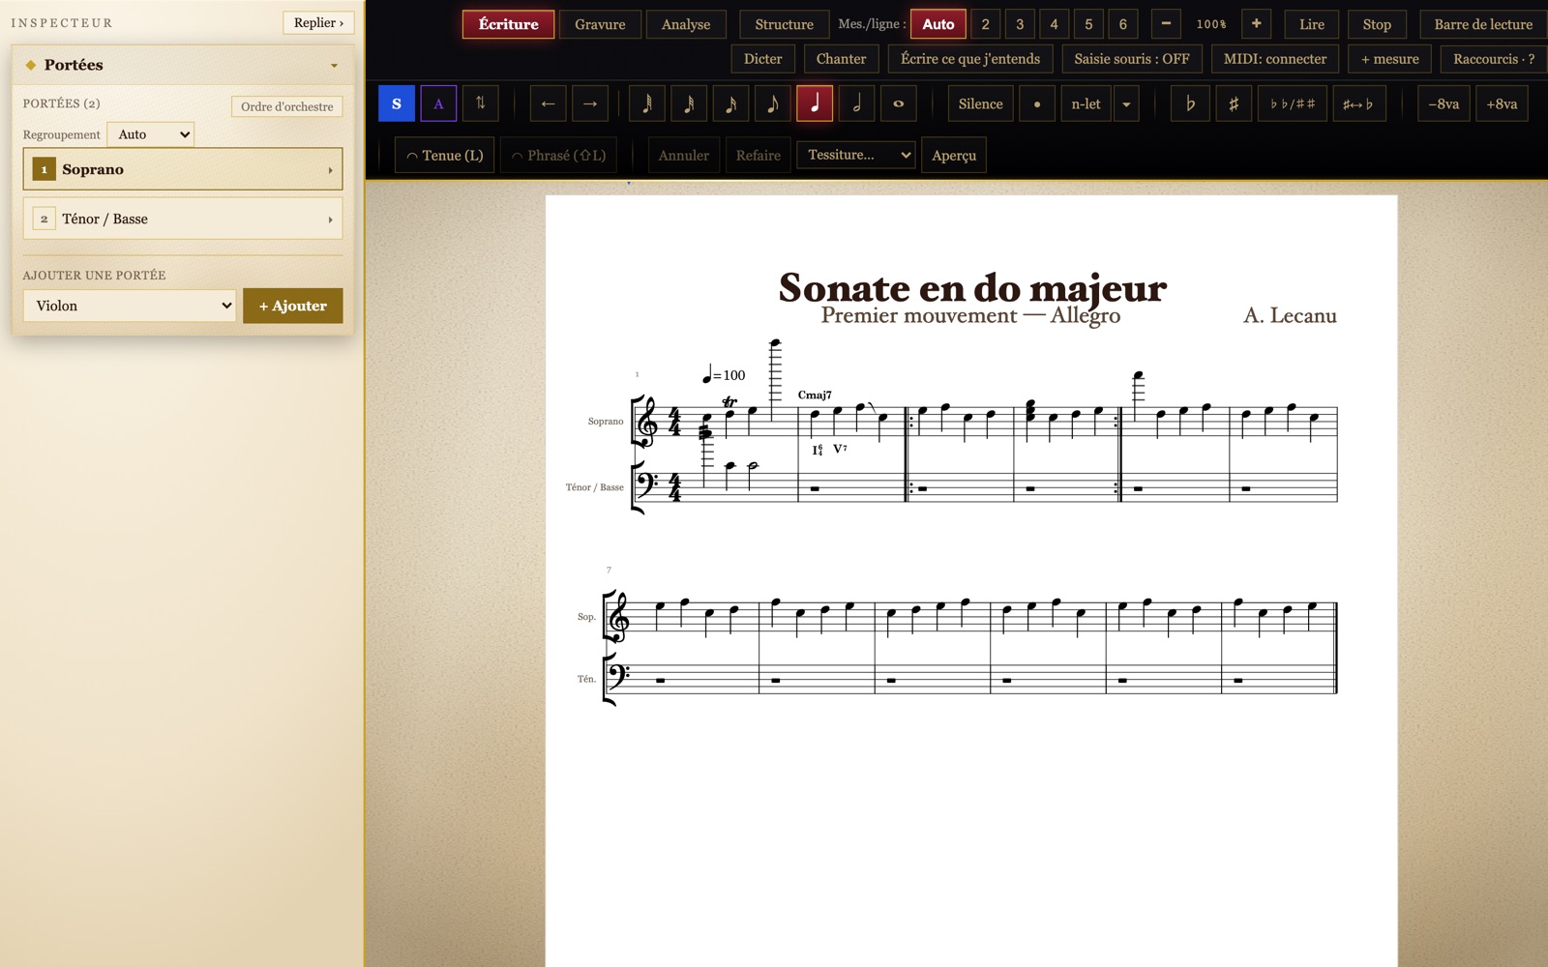The width and height of the screenshot is (1548, 967).
Task: Toggle the Phrasé slur button
Action: click(558, 155)
